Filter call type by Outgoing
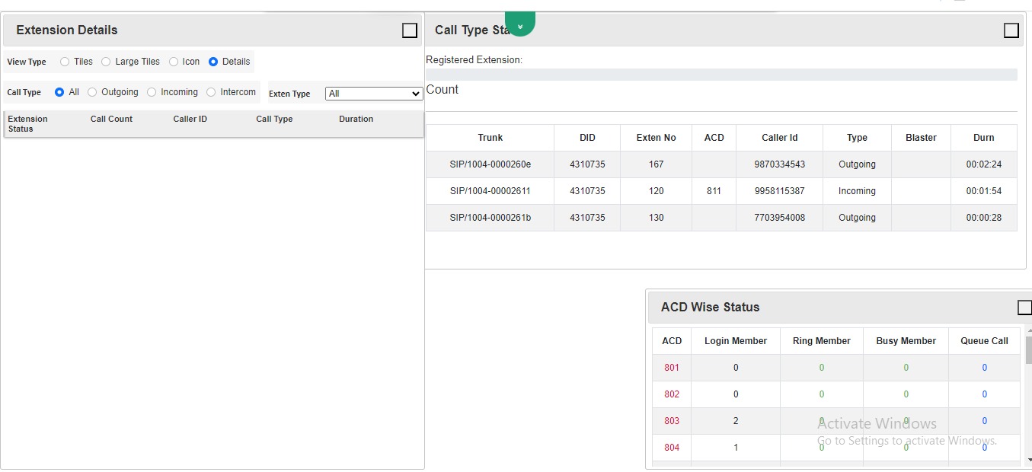Viewport: 1032px width, 472px height. 92,92
